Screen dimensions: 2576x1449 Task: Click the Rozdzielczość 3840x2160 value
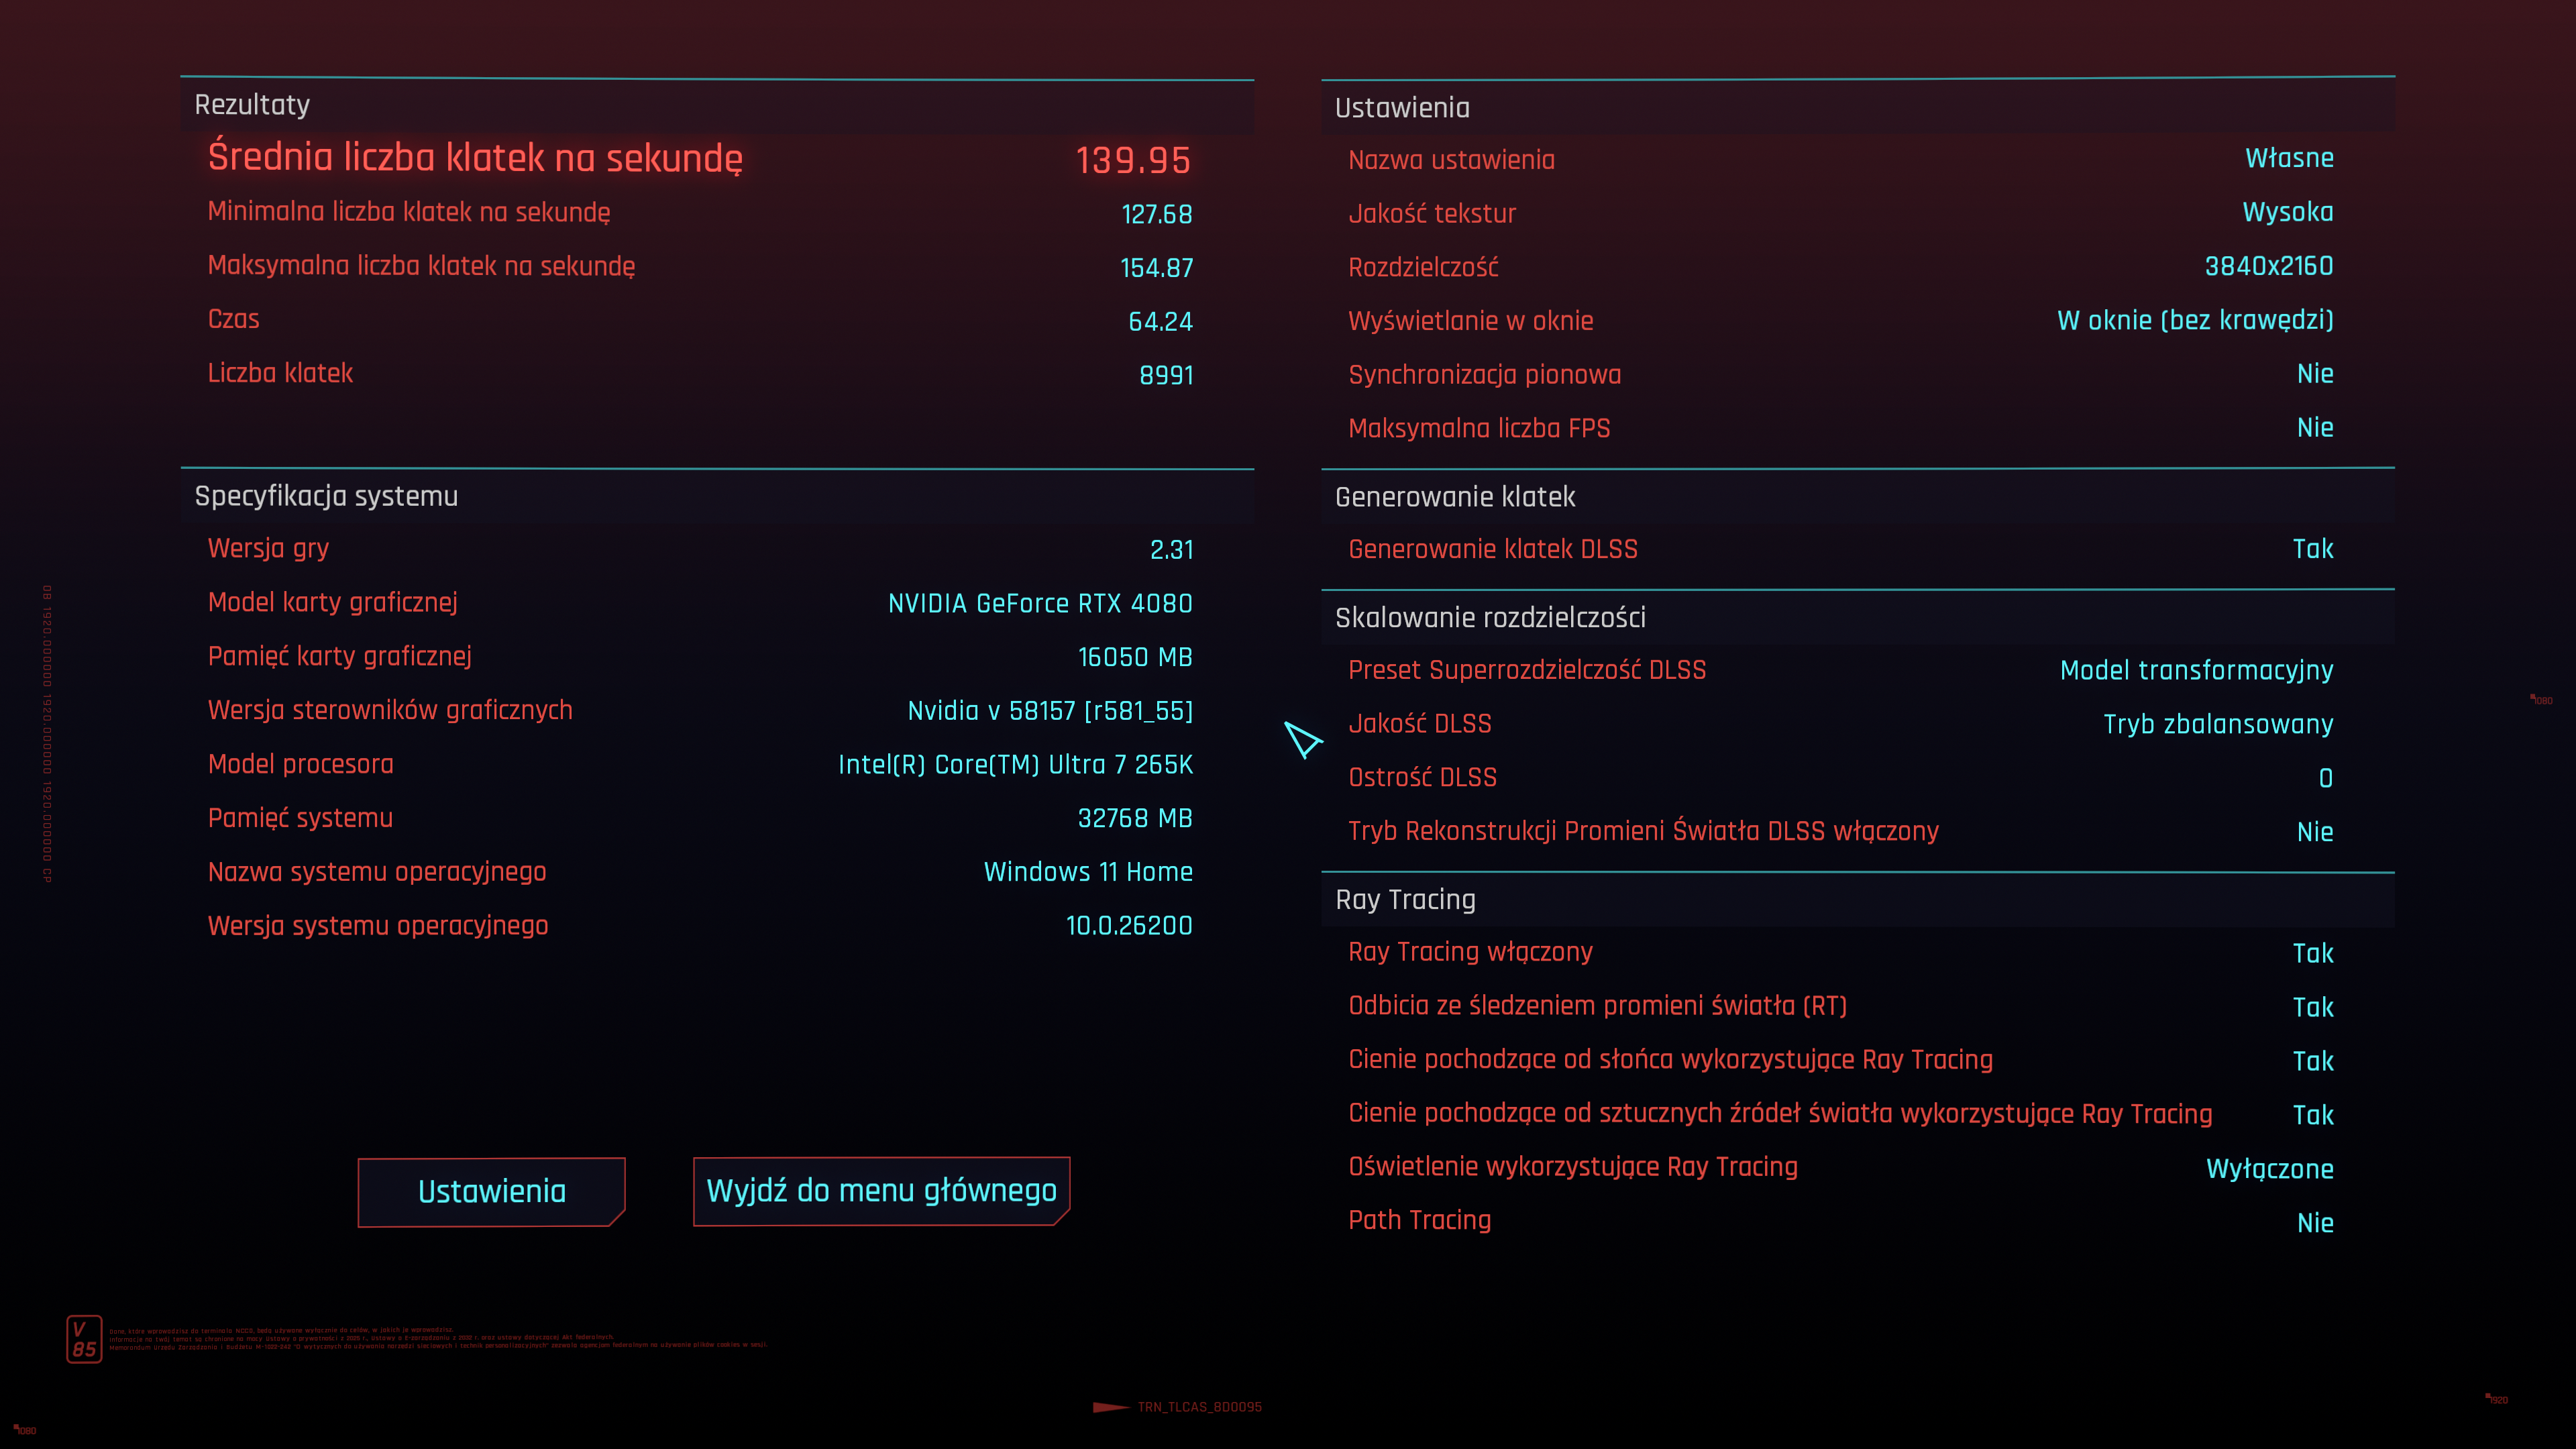[x=2268, y=266]
